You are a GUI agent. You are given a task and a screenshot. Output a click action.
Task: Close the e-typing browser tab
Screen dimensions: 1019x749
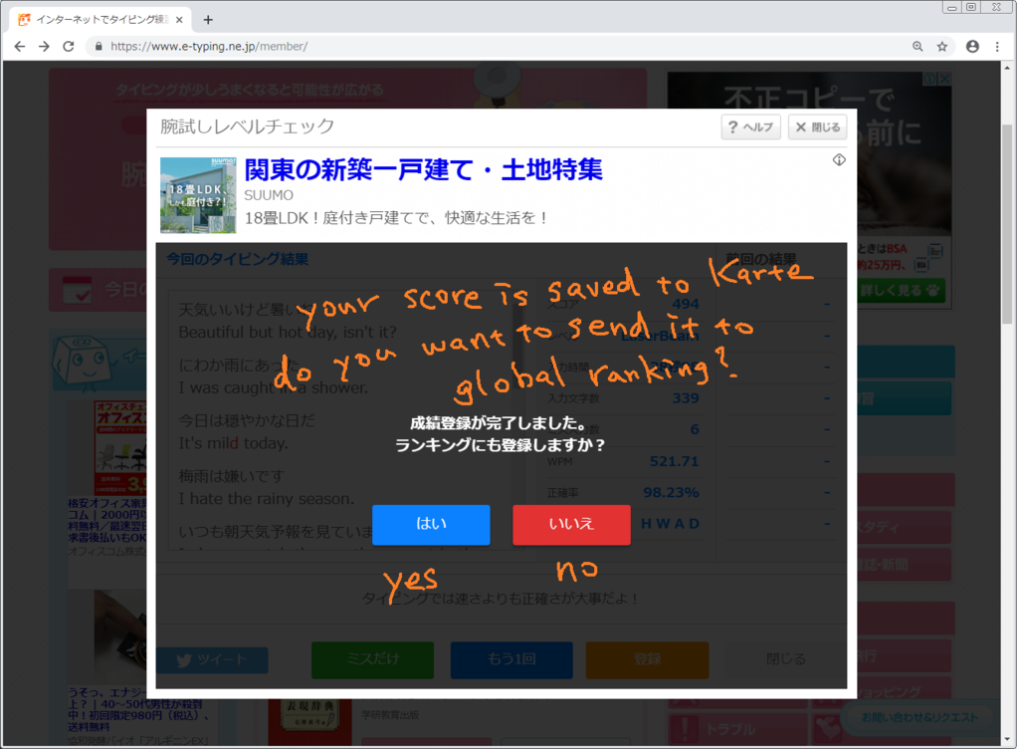(179, 20)
